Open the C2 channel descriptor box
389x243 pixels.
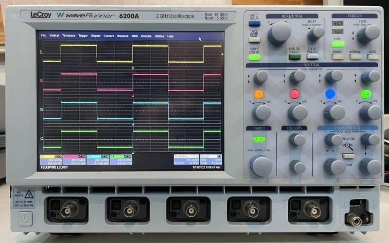pyautogui.click(x=74, y=160)
